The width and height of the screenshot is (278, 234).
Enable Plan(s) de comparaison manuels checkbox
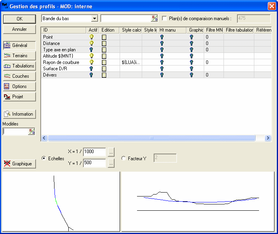click(x=165, y=19)
